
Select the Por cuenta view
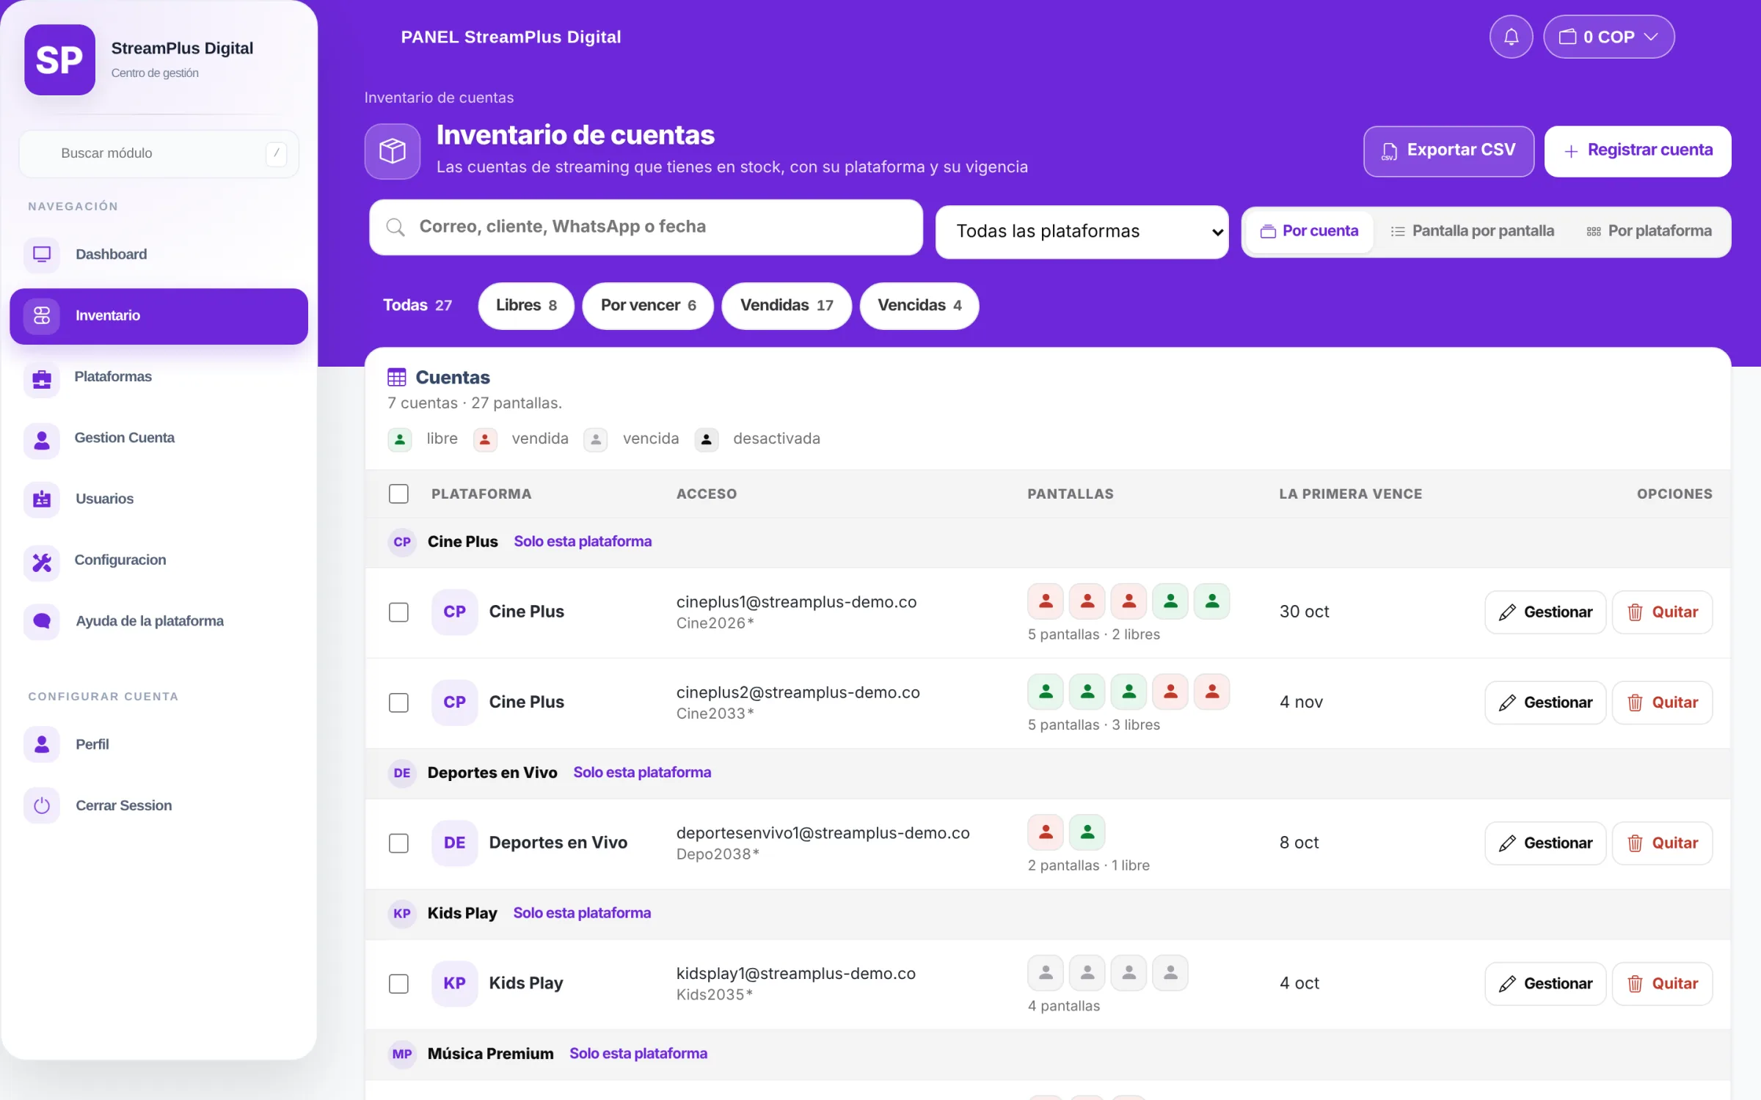(x=1310, y=231)
